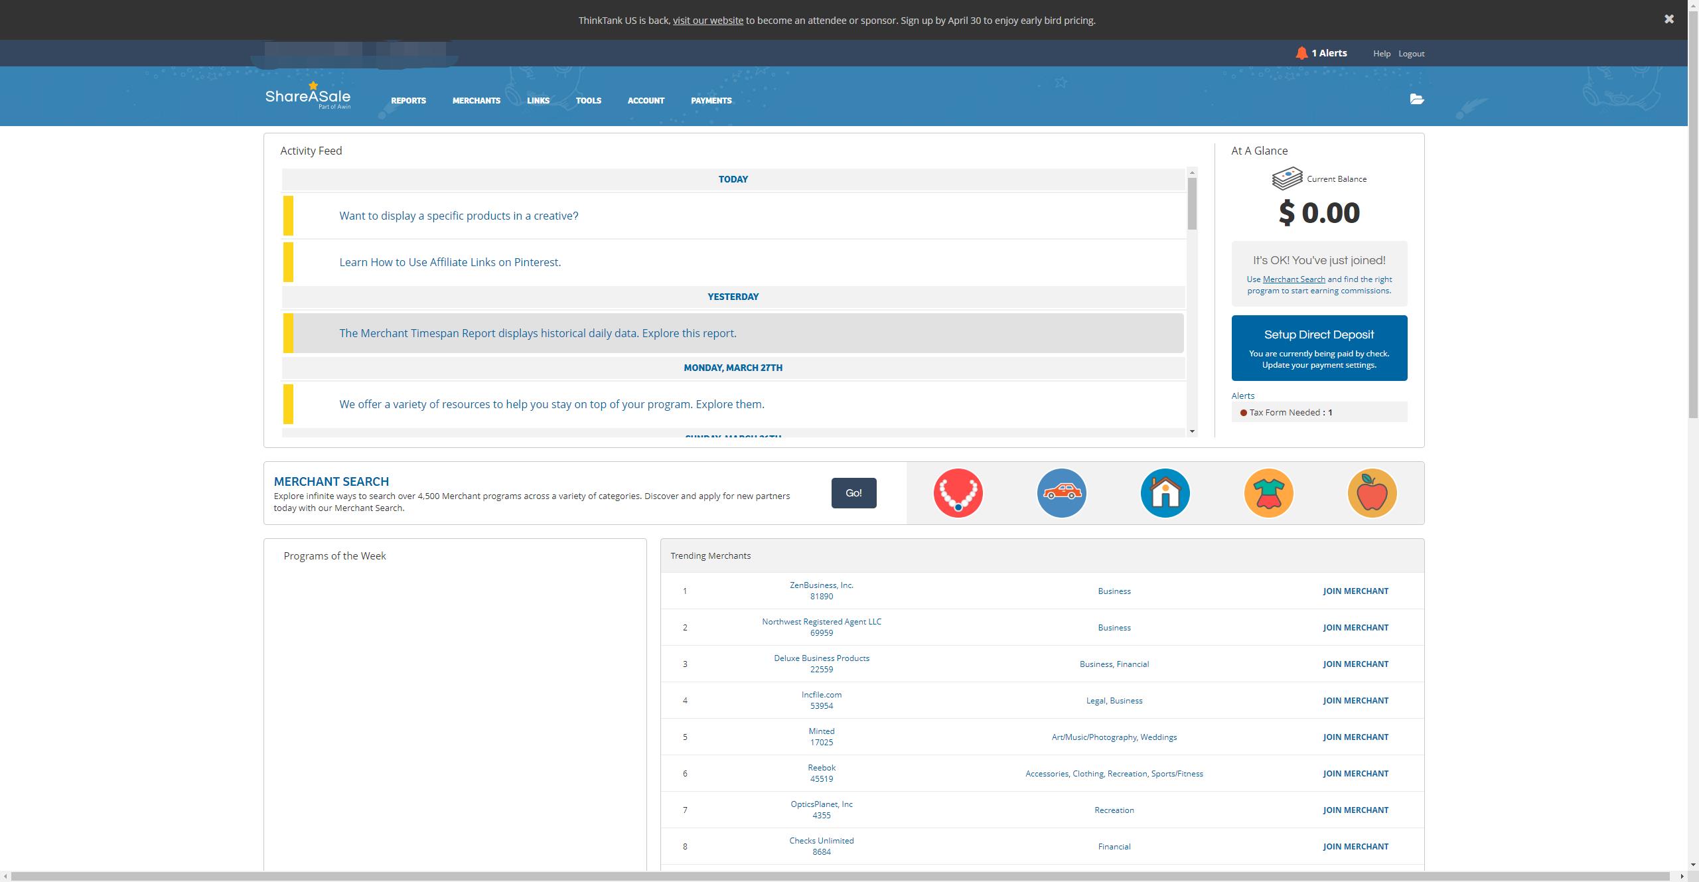Open Merchant Search link in At A Glance

pyautogui.click(x=1294, y=279)
